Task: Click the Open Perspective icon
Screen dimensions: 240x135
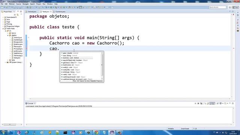Action: [230, 7]
